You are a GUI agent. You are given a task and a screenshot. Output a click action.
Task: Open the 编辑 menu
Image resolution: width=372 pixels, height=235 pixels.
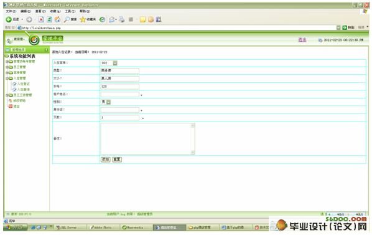[26, 11]
